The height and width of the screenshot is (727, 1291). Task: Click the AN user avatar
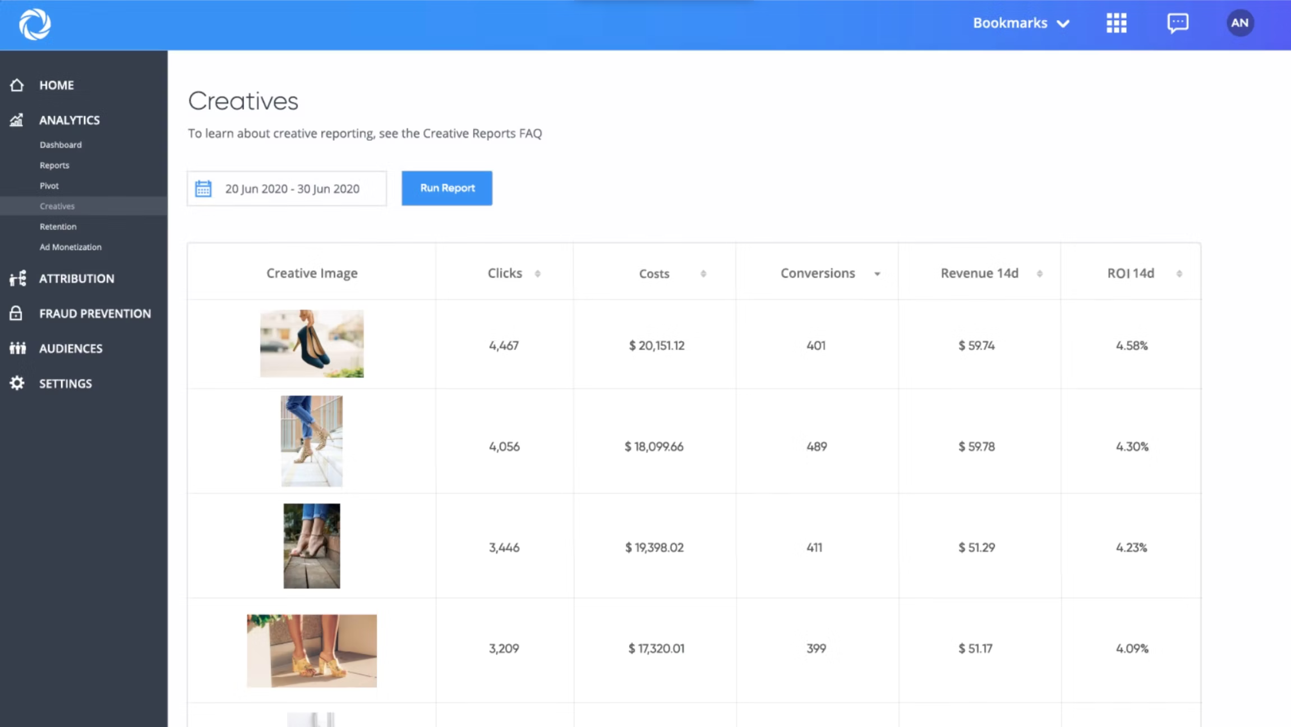tap(1239, 23)
